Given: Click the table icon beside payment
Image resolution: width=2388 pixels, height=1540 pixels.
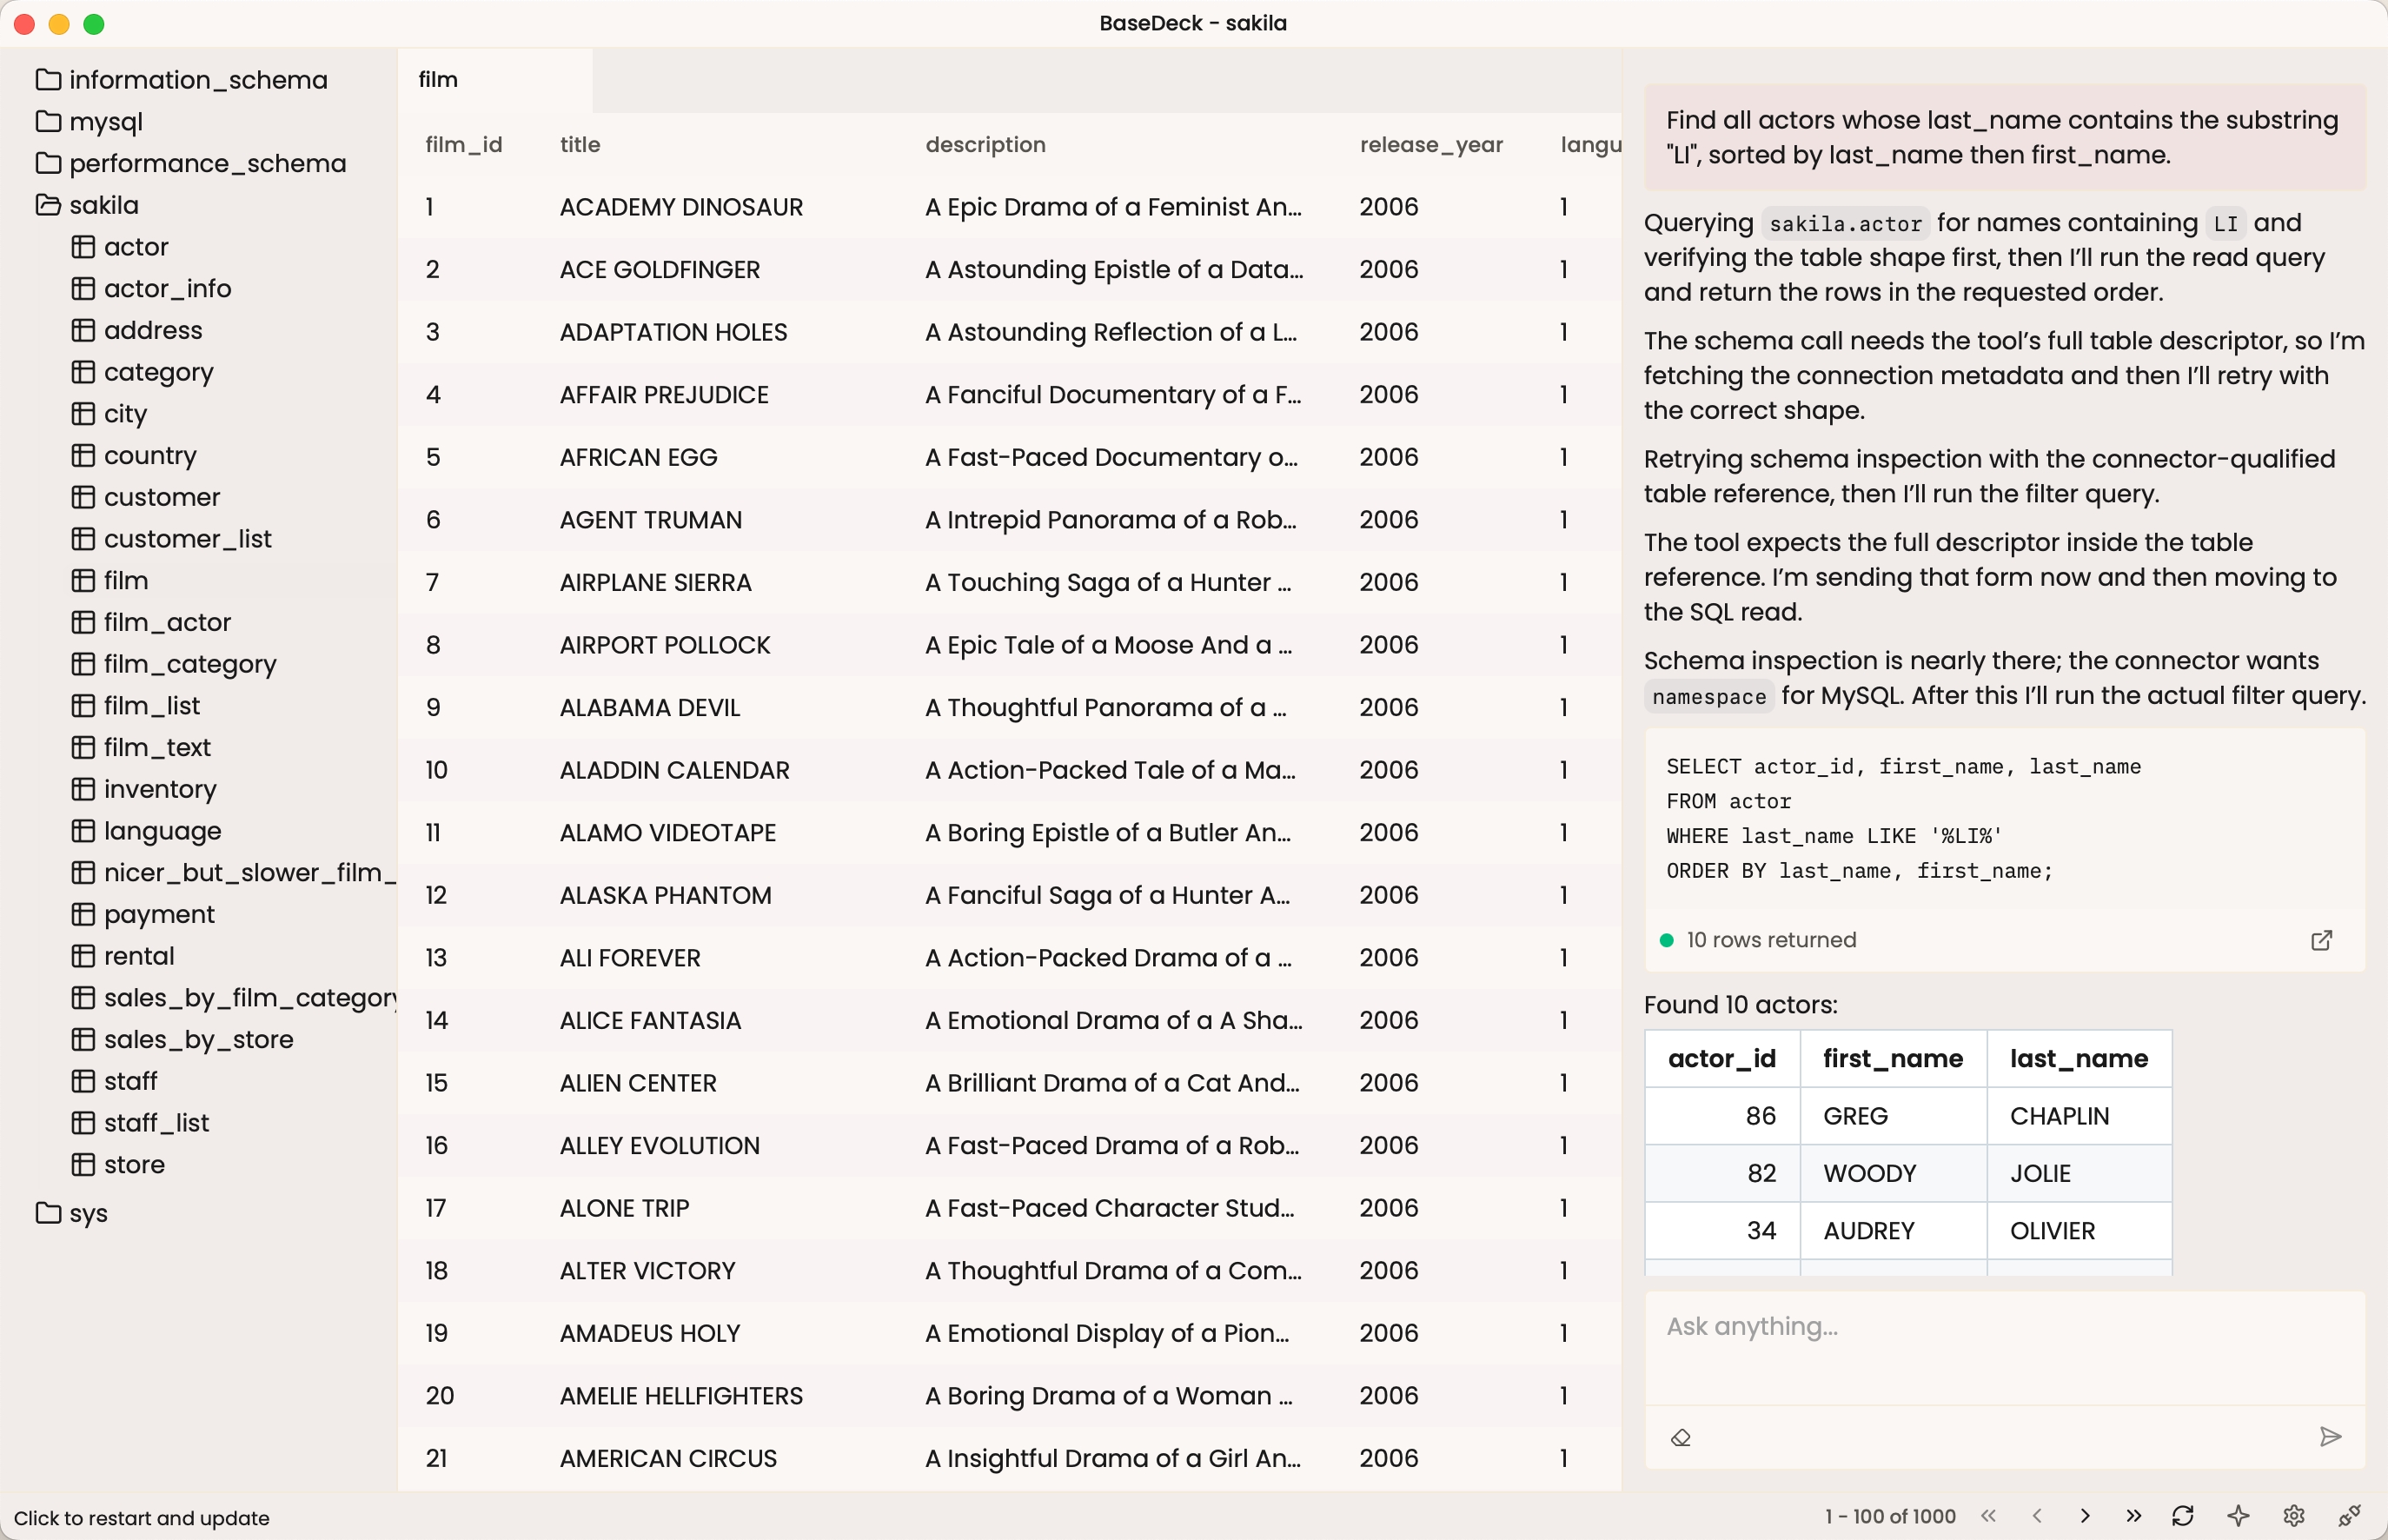Looking at the screenshot, I should coord(84,913).
